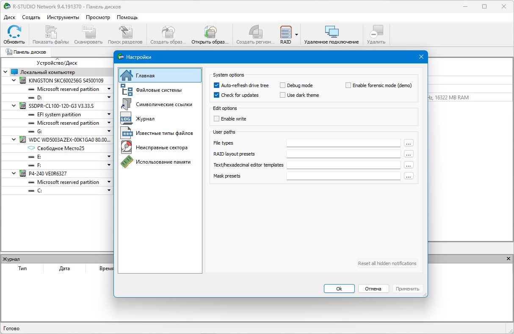Screen dimensions: 514x334
Task: Select the Файловые системы settings icon
Action: [x=127, y=90]
